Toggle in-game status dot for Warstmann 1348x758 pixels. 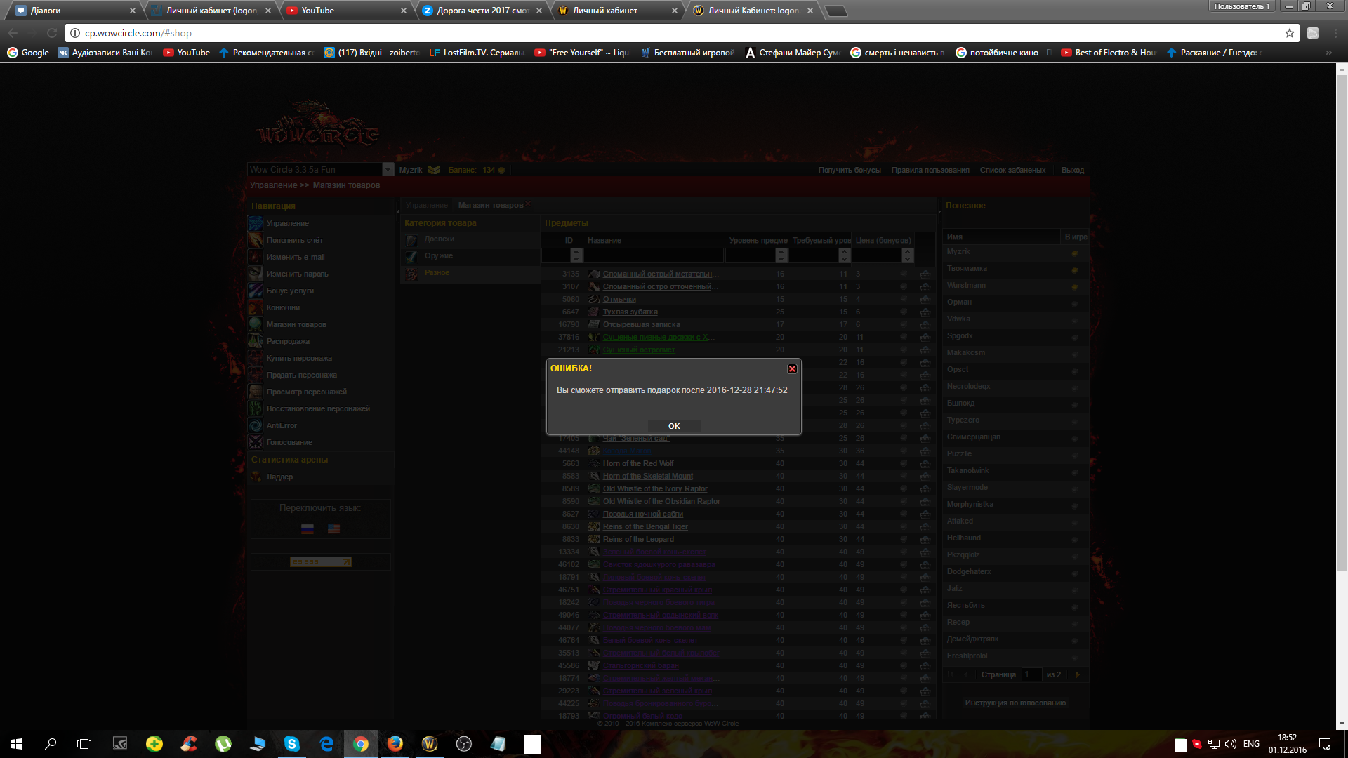coord(1074,286)
